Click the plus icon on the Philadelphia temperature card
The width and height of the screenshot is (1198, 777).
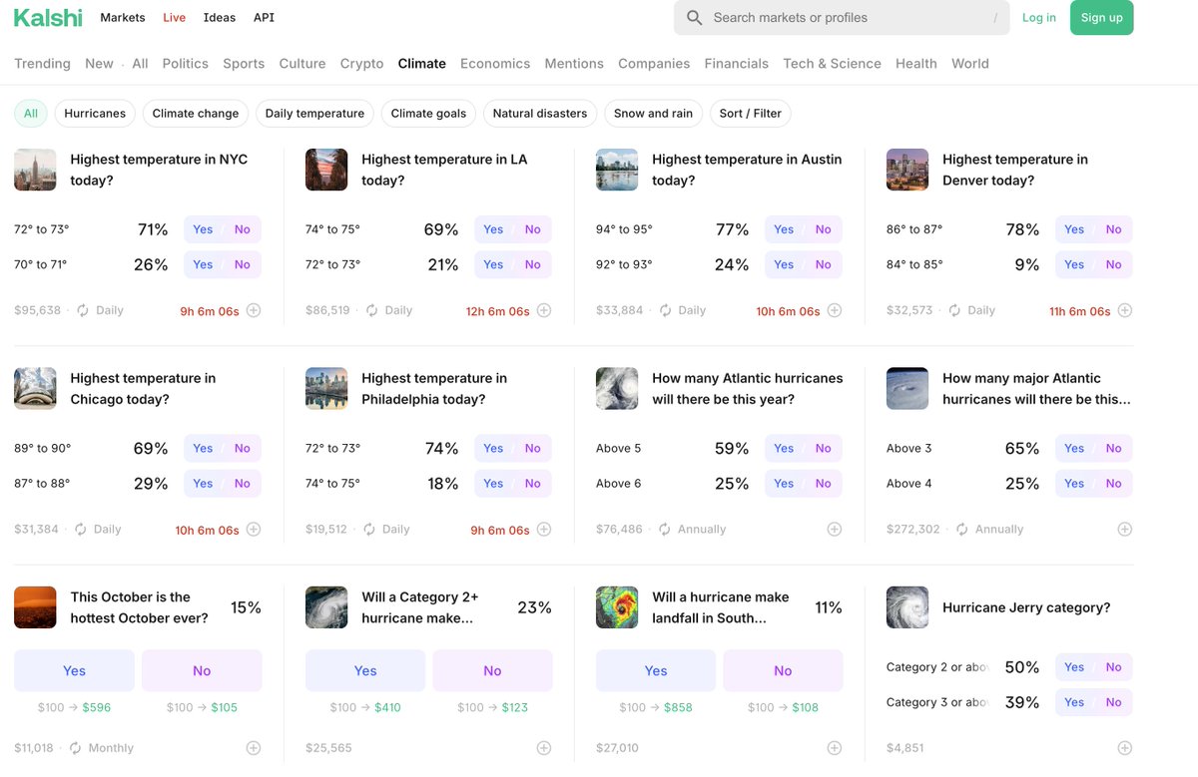click(544, 529)
